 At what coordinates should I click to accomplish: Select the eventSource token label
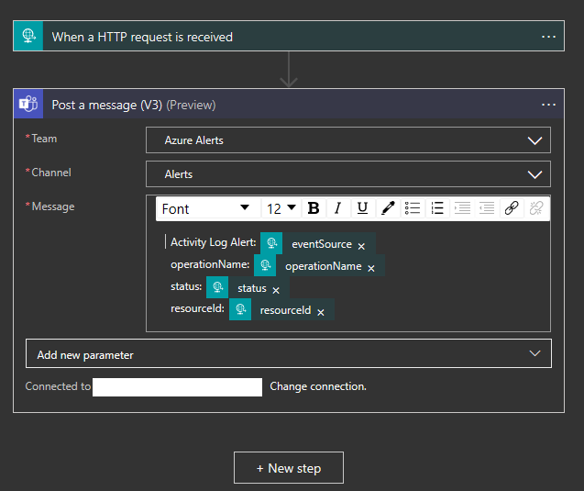(322, 244)
